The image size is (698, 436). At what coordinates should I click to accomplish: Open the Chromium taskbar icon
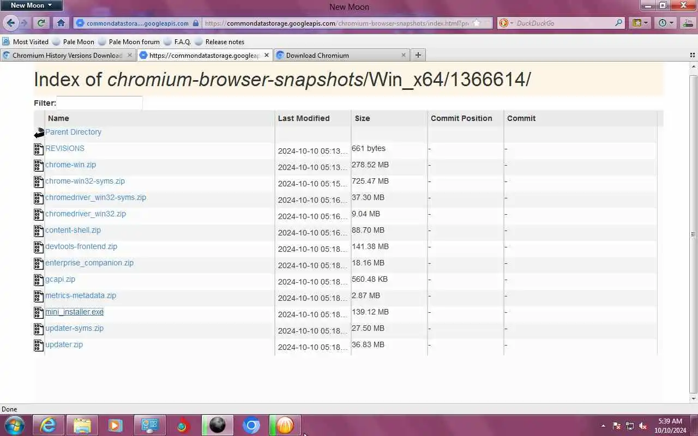[x=251, y=425]
